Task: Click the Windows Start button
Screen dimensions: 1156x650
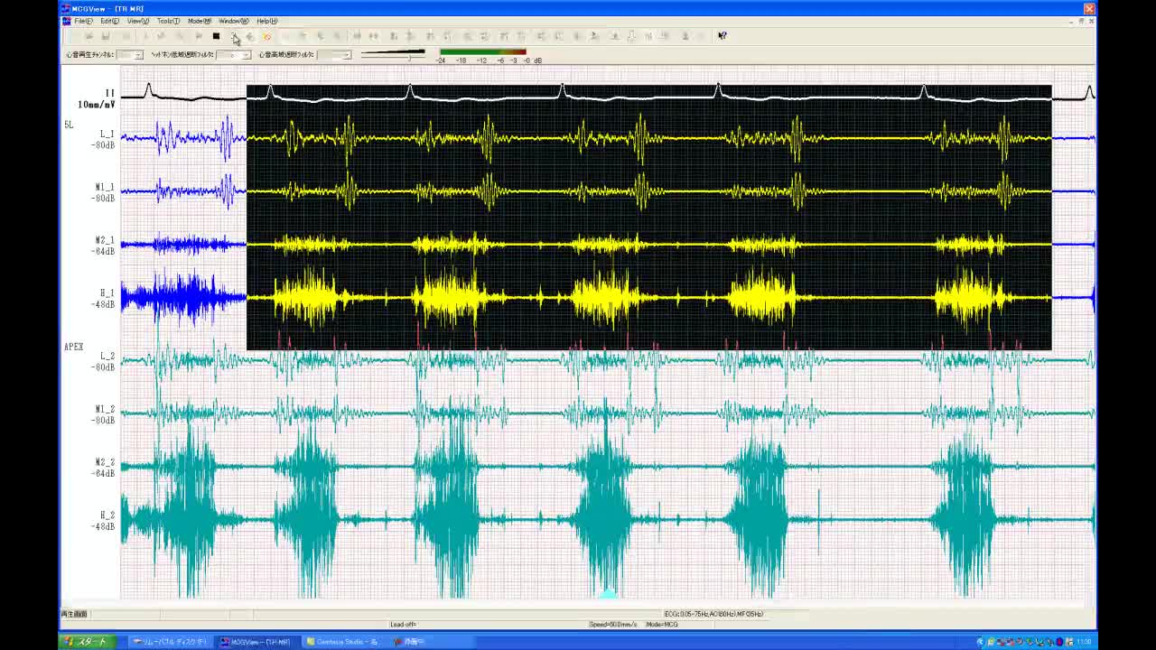Action: (87, 642)
